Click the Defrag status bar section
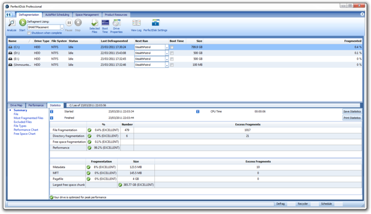Screen dimensions: 371x214 pos(281,204)
